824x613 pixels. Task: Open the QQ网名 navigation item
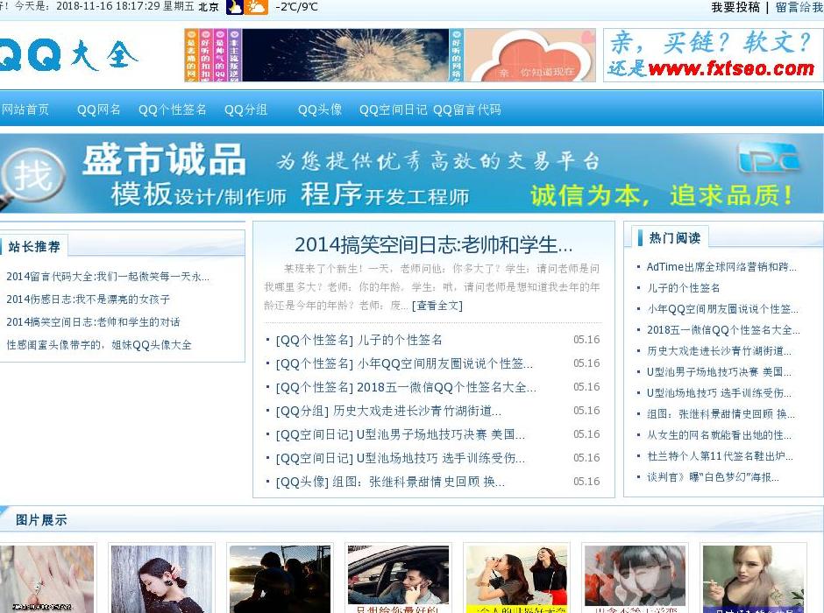tap(99, 109)
